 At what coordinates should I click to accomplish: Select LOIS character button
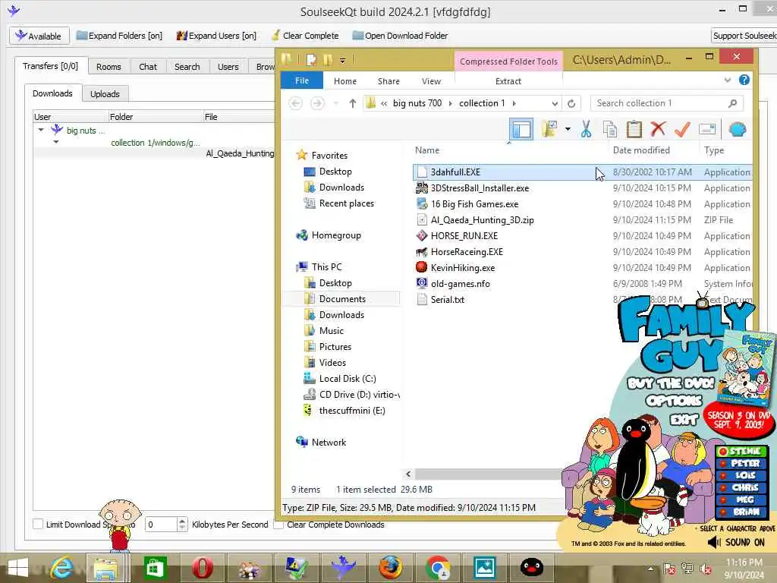(x=742, y=475)
